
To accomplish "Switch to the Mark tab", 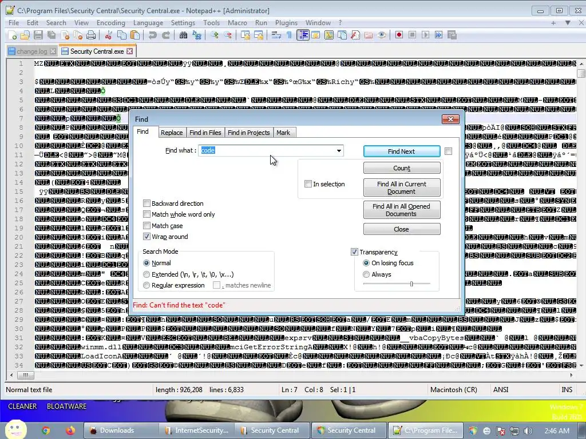I will [x=283, y=133].
